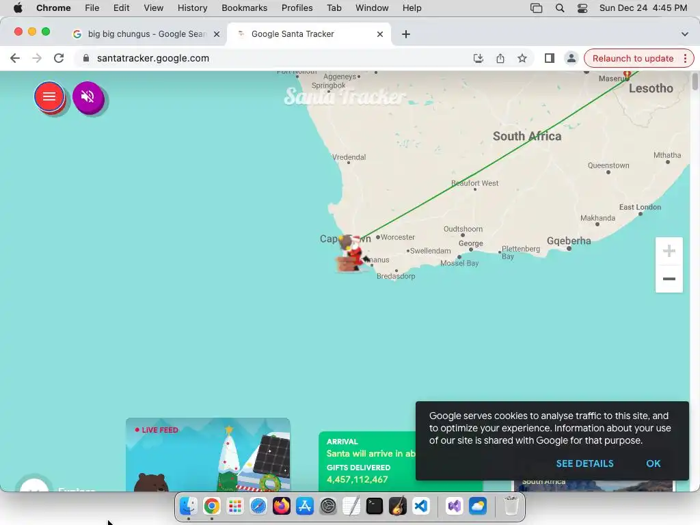Open the Edit menu
Viewport: 700px width, 525px height.
click(121, 8)
